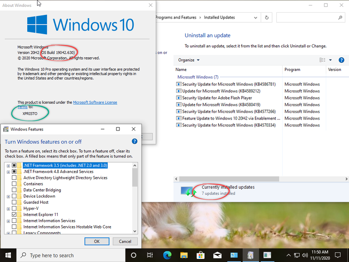The image size is (349, 262).
Task: Change view icon in Installed Updates toolbar
Action: 322,60
